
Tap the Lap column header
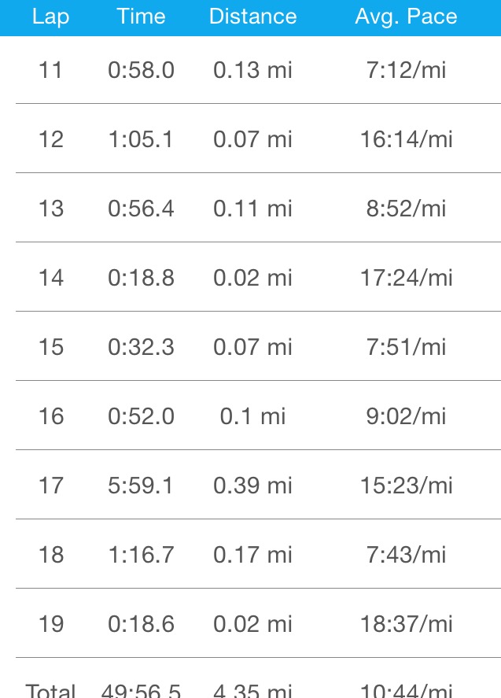50,17
